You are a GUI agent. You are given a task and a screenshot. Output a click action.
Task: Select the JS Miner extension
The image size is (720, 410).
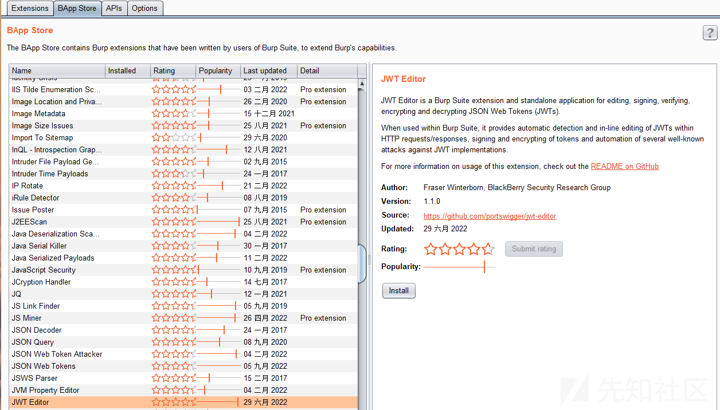pyautogui.click(x=26, y=318)
